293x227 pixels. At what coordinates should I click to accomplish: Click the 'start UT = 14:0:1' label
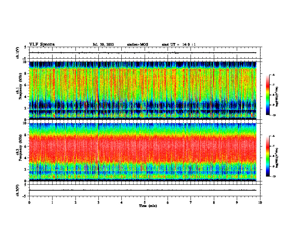tap(179, 45)
